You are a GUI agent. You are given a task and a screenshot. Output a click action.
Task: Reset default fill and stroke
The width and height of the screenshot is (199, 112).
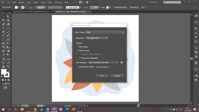pos(2,76)
